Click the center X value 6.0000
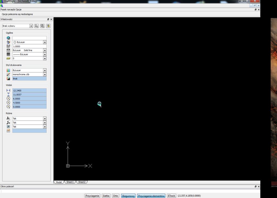This screenshot has height=198, width=277. tap(29, 99)
